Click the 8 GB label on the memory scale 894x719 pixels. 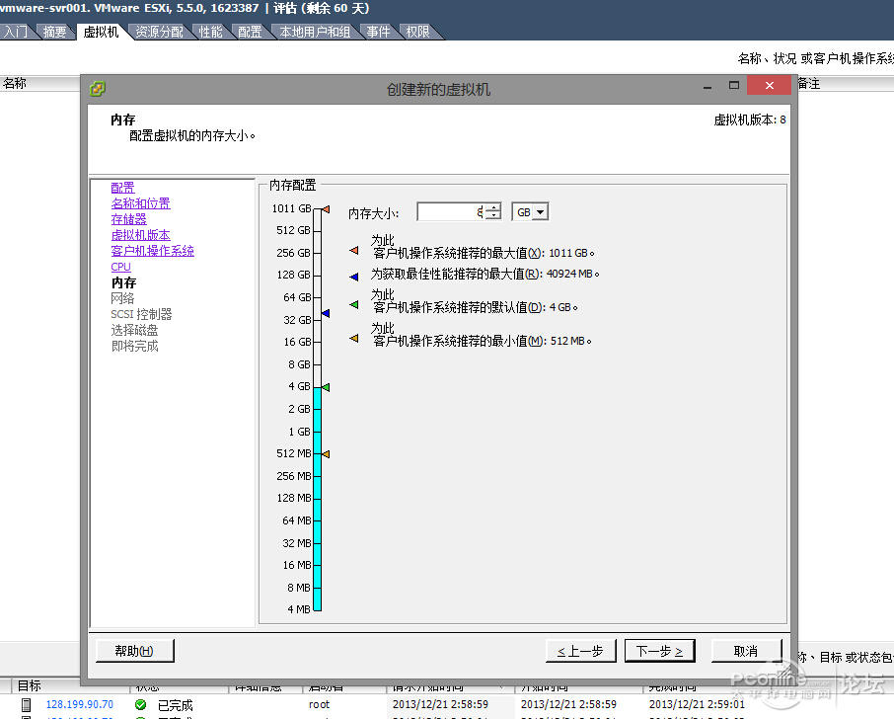coord(299,364)
